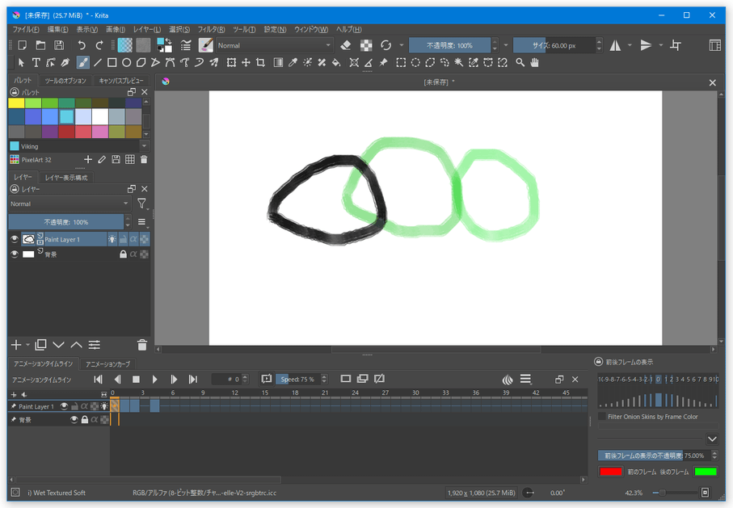Toggle 背景 visibility in timeline
Screen dimensions: 733x508
coord(74,420)
